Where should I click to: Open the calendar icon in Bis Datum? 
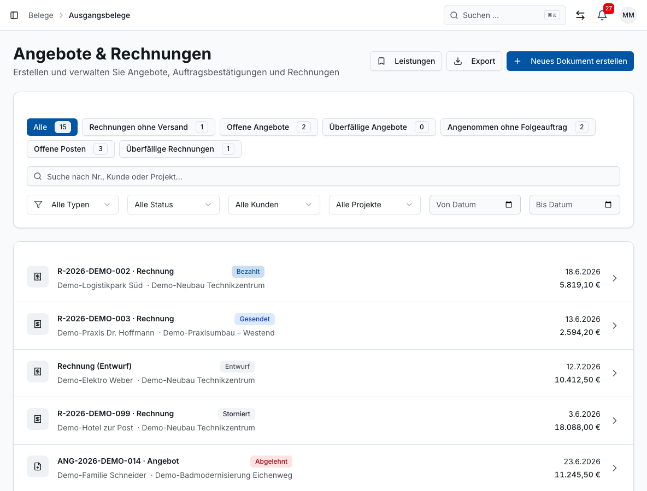tap(608, 205)
